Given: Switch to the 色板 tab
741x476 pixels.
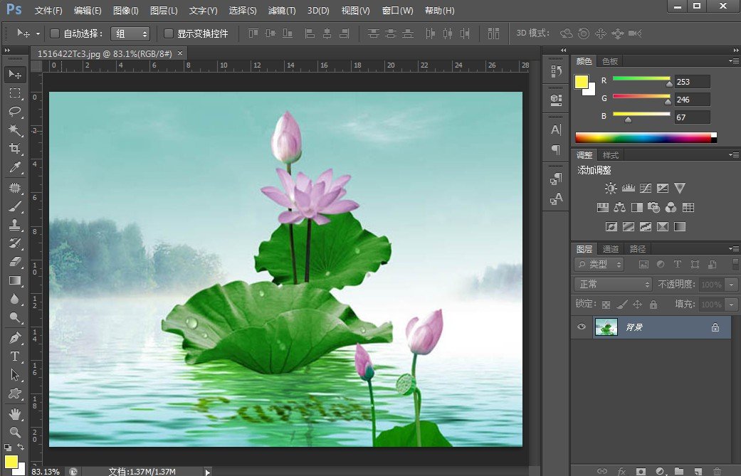Looking at the screenshot, I should pyautogui.click(x=609, y=62).
